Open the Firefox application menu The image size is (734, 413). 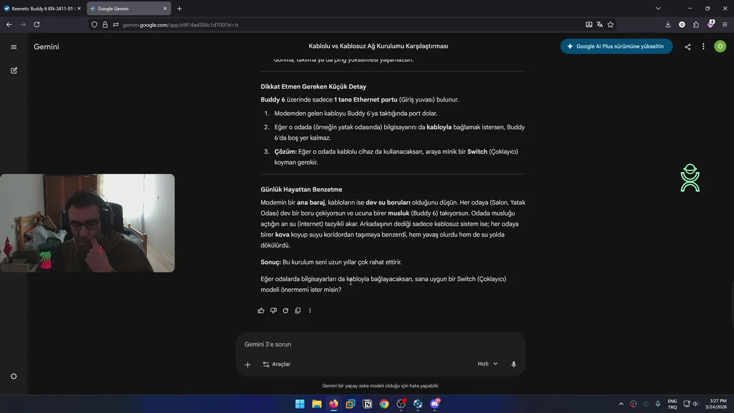pos(725,25)
